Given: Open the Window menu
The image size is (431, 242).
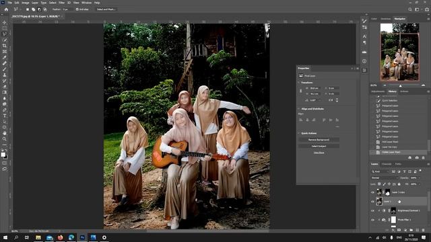Looking at the screenshot, I should pos(87,3).
